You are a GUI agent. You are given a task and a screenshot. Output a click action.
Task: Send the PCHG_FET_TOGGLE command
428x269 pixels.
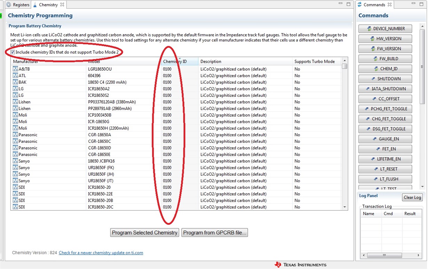[x=385, y=109]
